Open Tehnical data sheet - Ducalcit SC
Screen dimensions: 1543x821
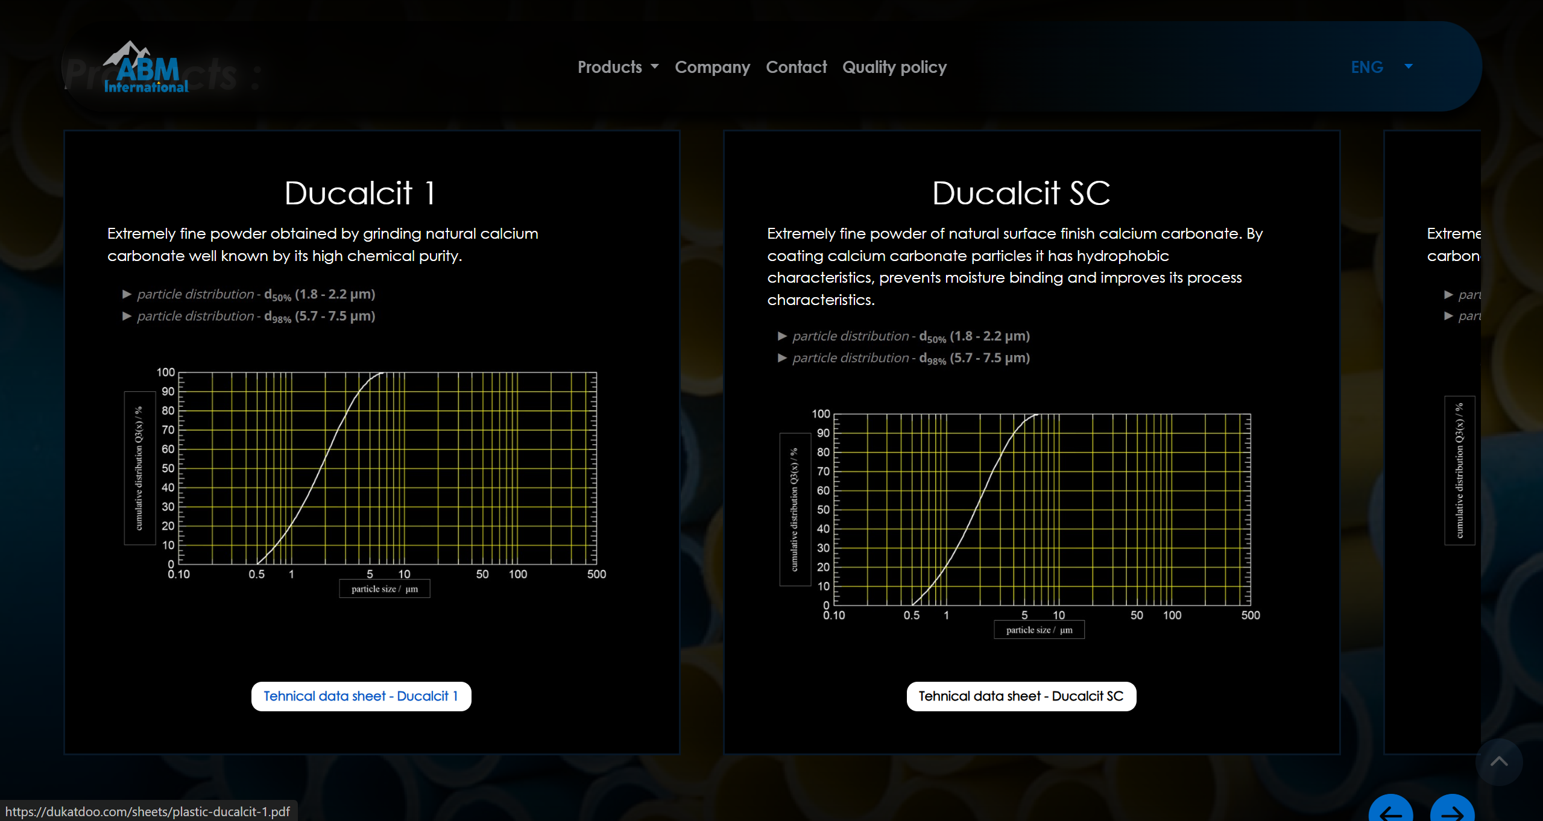point(1021,696)
